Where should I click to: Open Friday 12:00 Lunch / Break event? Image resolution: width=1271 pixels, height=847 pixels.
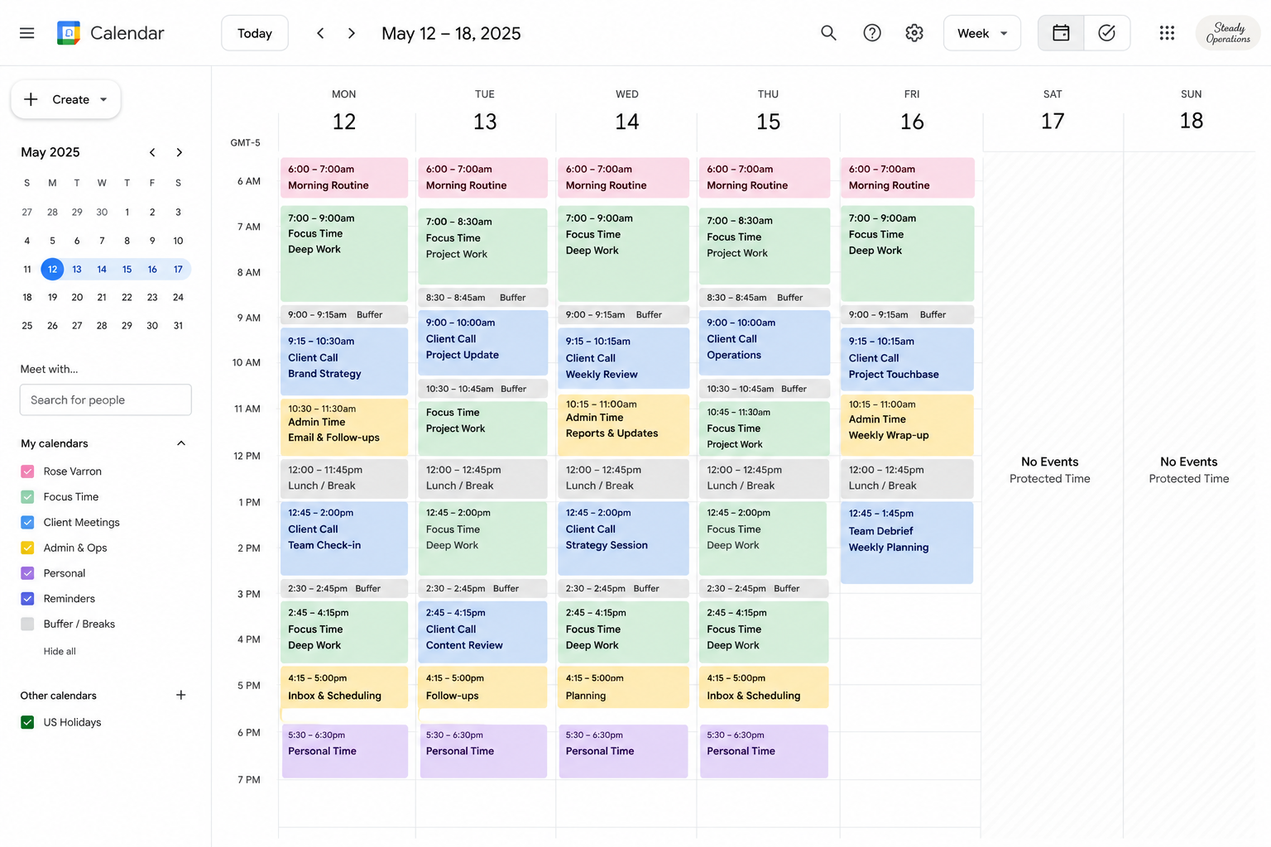click(908, 478)
